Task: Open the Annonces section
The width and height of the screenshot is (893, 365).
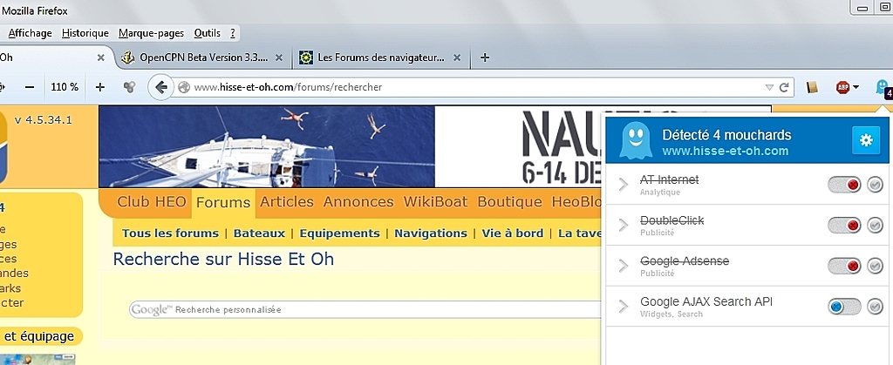Action: tap(358, 202)
